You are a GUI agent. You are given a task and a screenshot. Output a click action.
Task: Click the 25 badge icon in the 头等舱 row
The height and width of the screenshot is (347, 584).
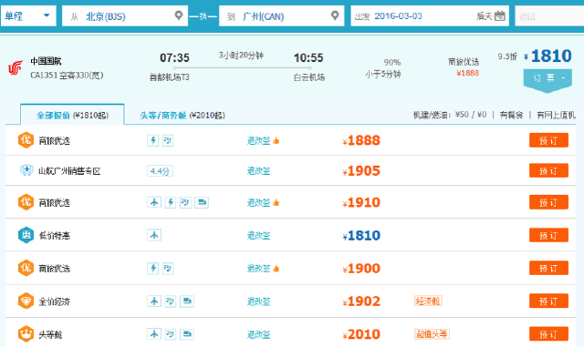[x=171, y=334]
